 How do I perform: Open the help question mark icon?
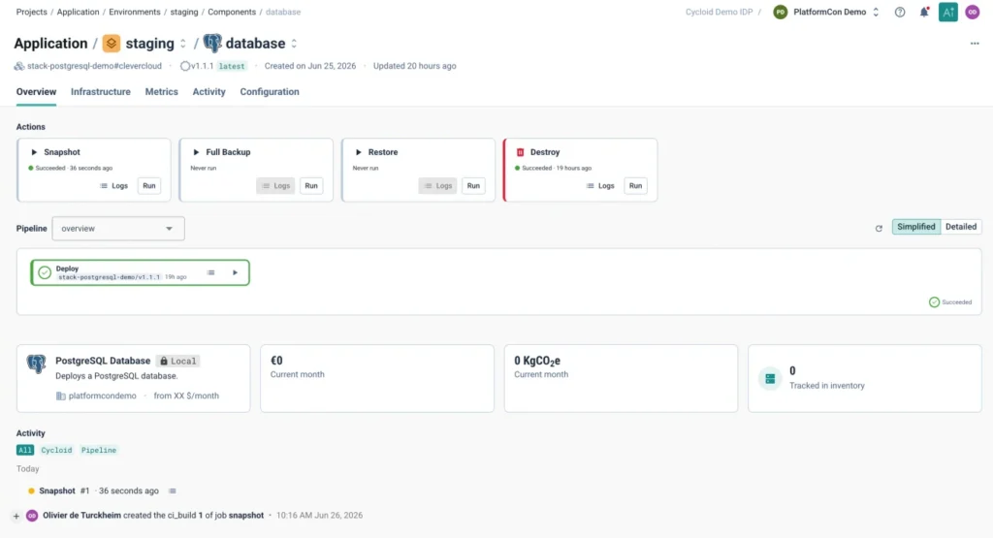(899, 12)
